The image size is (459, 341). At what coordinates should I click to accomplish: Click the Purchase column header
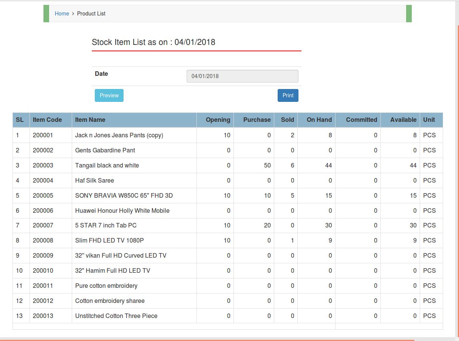pyautogui.click(x=257, y=120)
